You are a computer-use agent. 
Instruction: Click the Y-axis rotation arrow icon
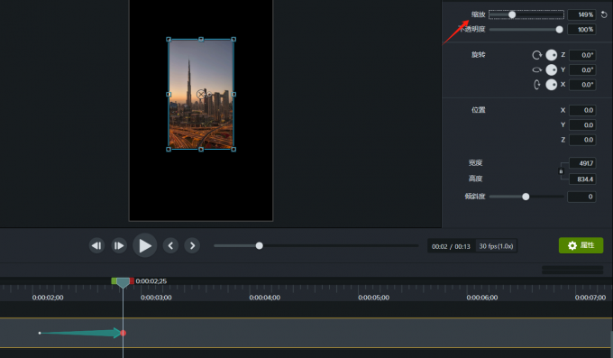pyautogui.click(x=537, y=70)
